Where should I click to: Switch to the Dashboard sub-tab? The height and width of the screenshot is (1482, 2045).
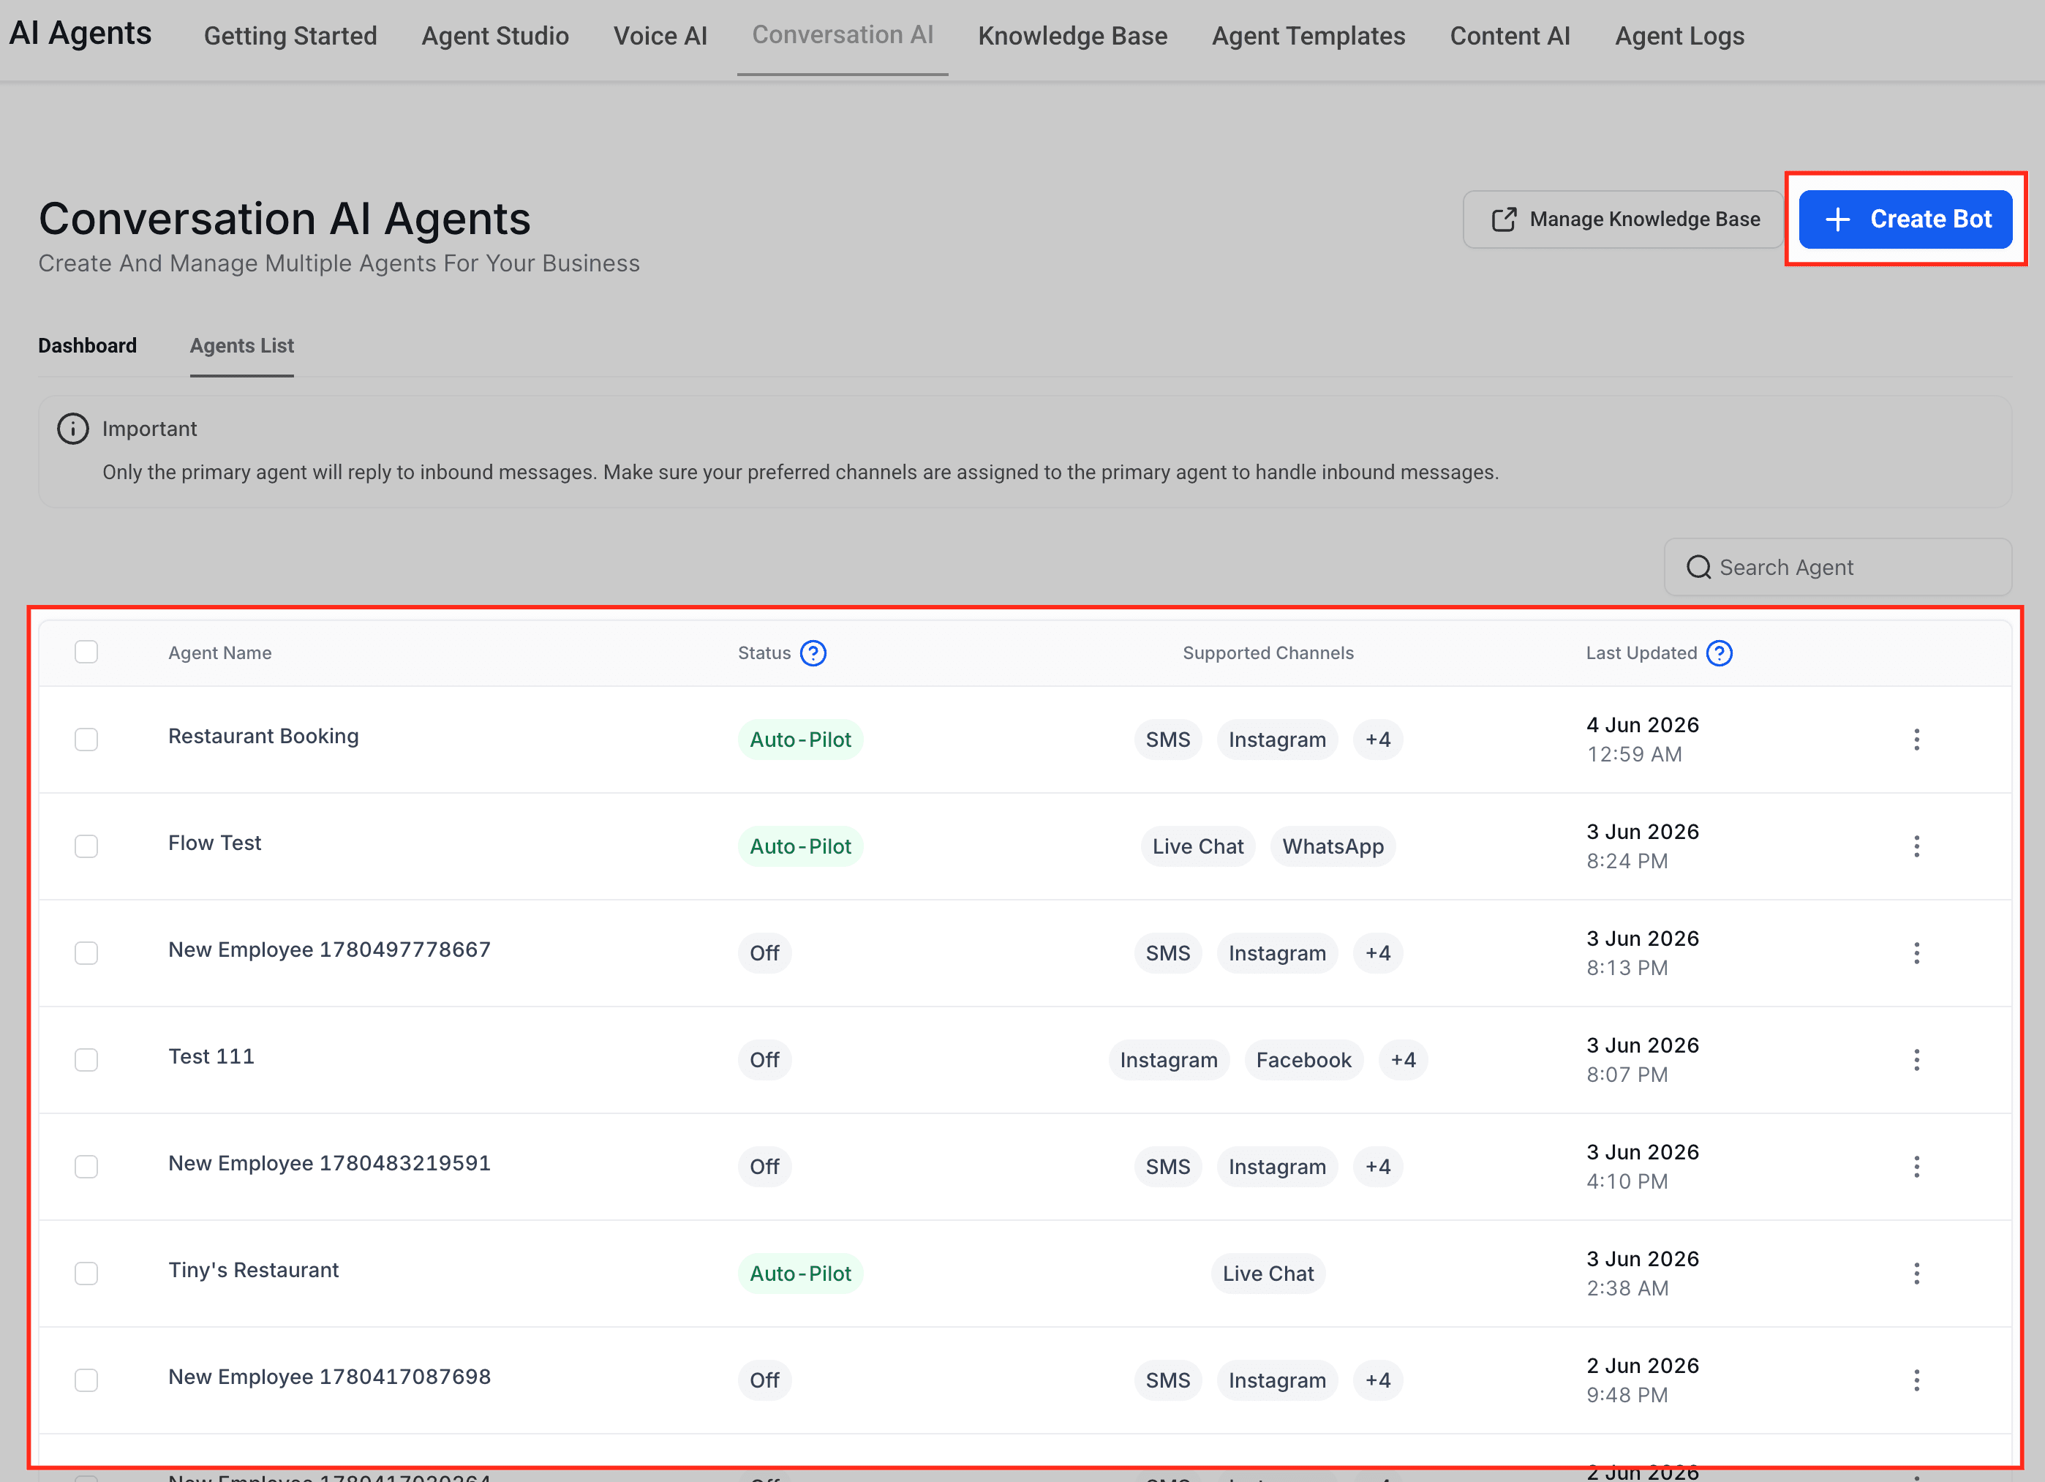point(88,345)
